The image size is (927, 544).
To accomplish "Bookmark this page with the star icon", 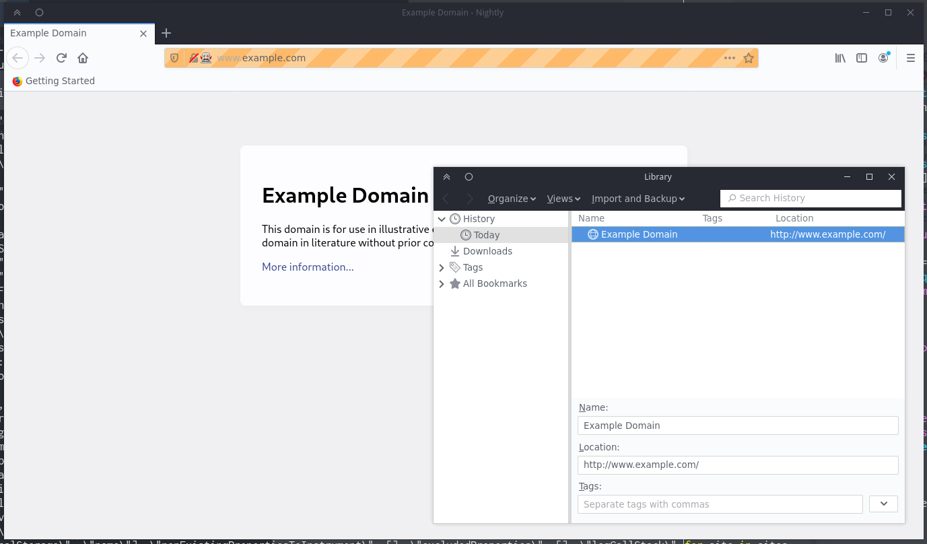I will coord(749,58).
